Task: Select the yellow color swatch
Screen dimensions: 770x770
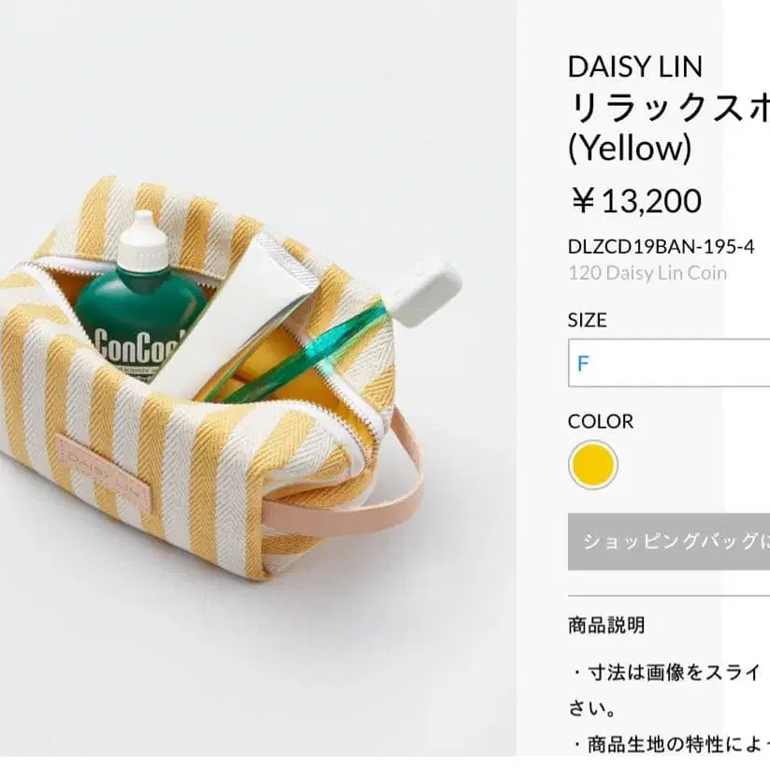Action: click(593, 465)
